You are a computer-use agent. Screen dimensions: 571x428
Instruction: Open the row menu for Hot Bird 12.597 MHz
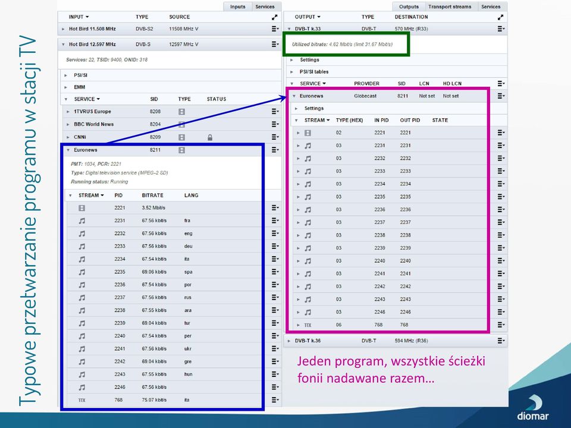[275, 44]
